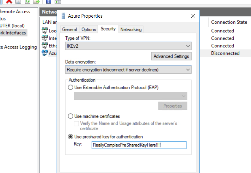Select the Azure demand-dial interface icon

point(45,53)
